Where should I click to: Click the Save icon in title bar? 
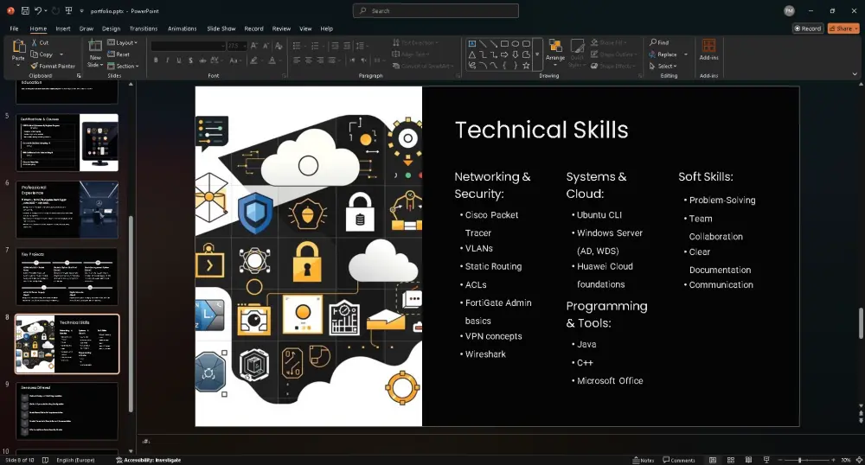click(25, 10)
